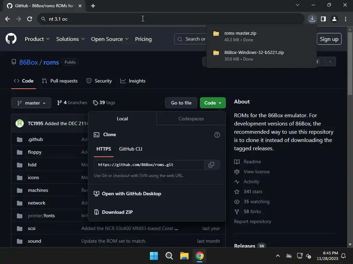Open 86Box owner link
353x264 pixels.
click(28, 62)
